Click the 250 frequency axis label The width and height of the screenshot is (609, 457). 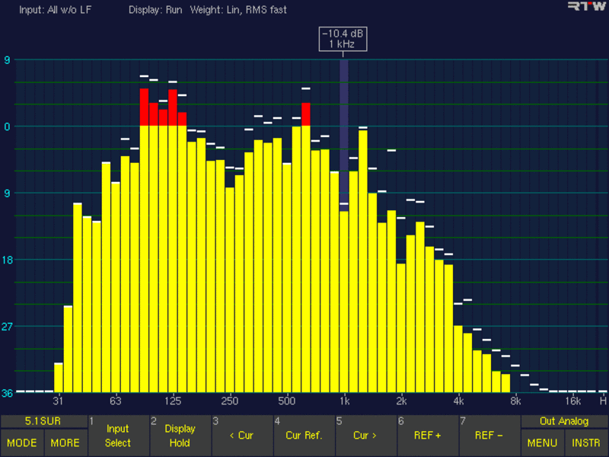click(x=230, y=401)
